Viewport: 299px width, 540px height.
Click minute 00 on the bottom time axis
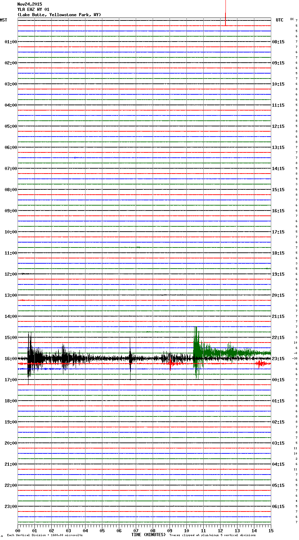(18, 530)
